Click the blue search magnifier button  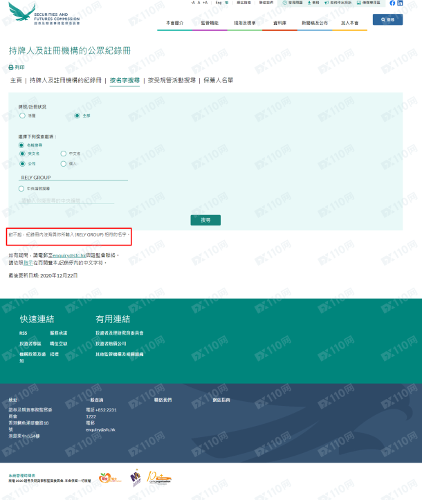click(x=387, y=19)
